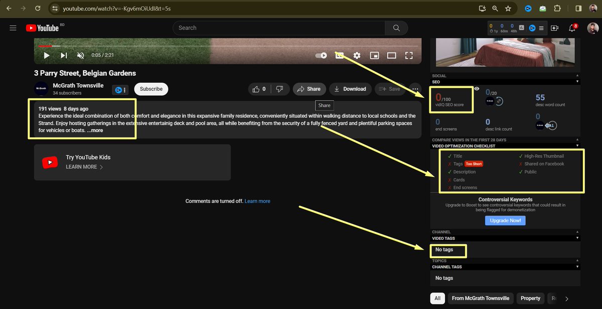Switch to the Property filter chip
Viewport: 602px width, 309px height.
[530, 298]
